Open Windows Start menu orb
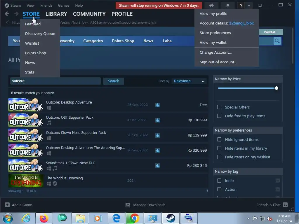Viewport: 299px width, 224px height. coord(8,218)
